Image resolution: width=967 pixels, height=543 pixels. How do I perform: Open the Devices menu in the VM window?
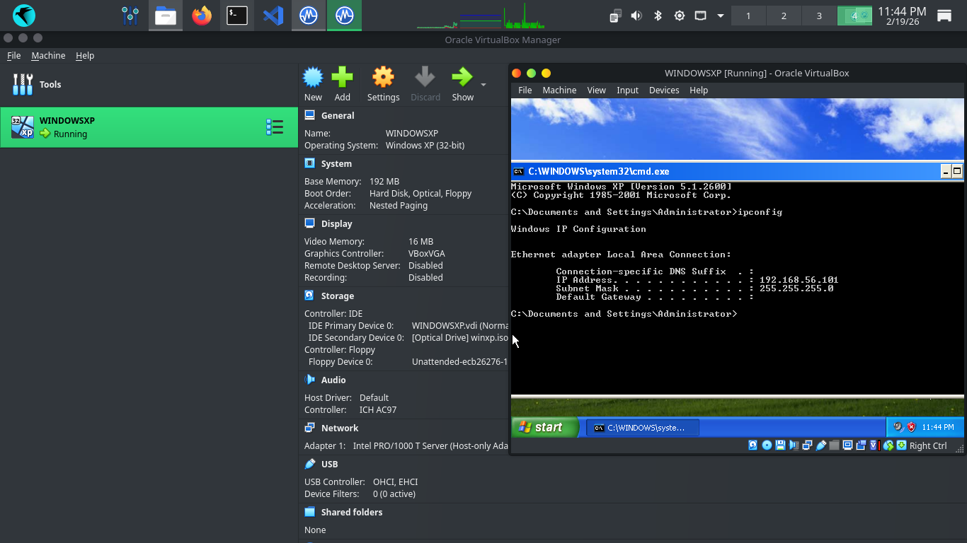pyautogui.click(x=663, y=90)
